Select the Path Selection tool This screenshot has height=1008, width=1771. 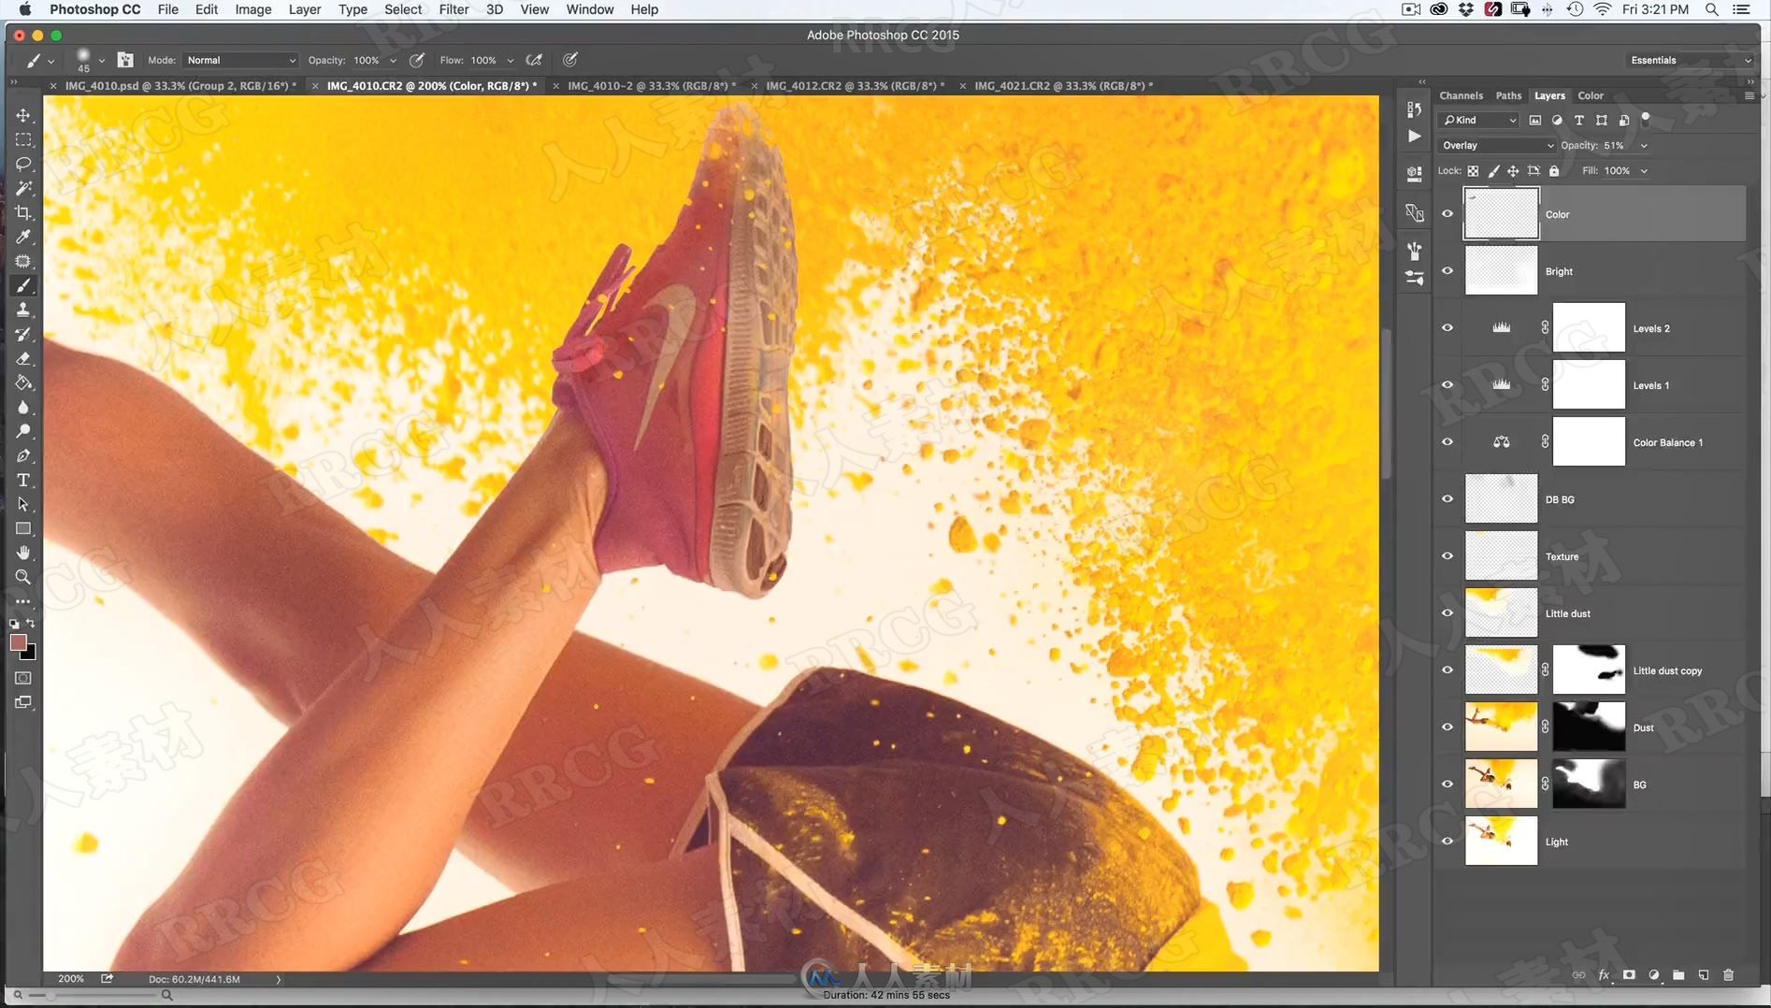[23, 504]
